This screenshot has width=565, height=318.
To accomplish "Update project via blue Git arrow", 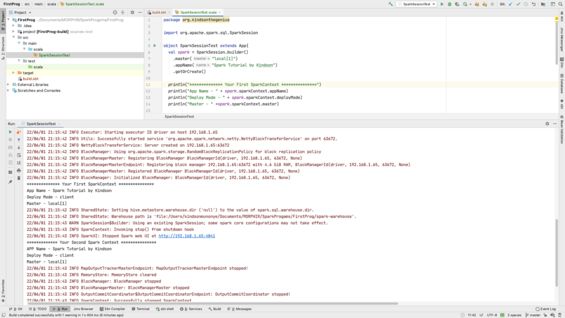I will coord(510,4).
